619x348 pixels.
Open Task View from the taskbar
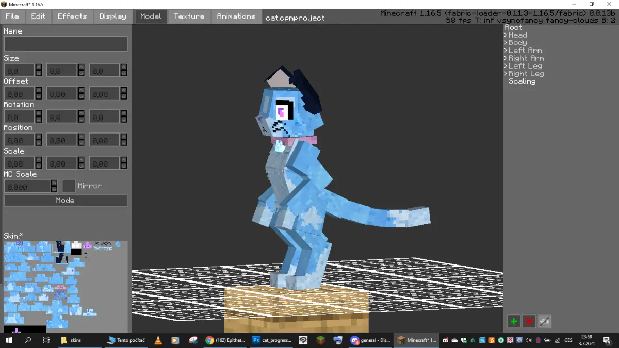pos(46,340)
